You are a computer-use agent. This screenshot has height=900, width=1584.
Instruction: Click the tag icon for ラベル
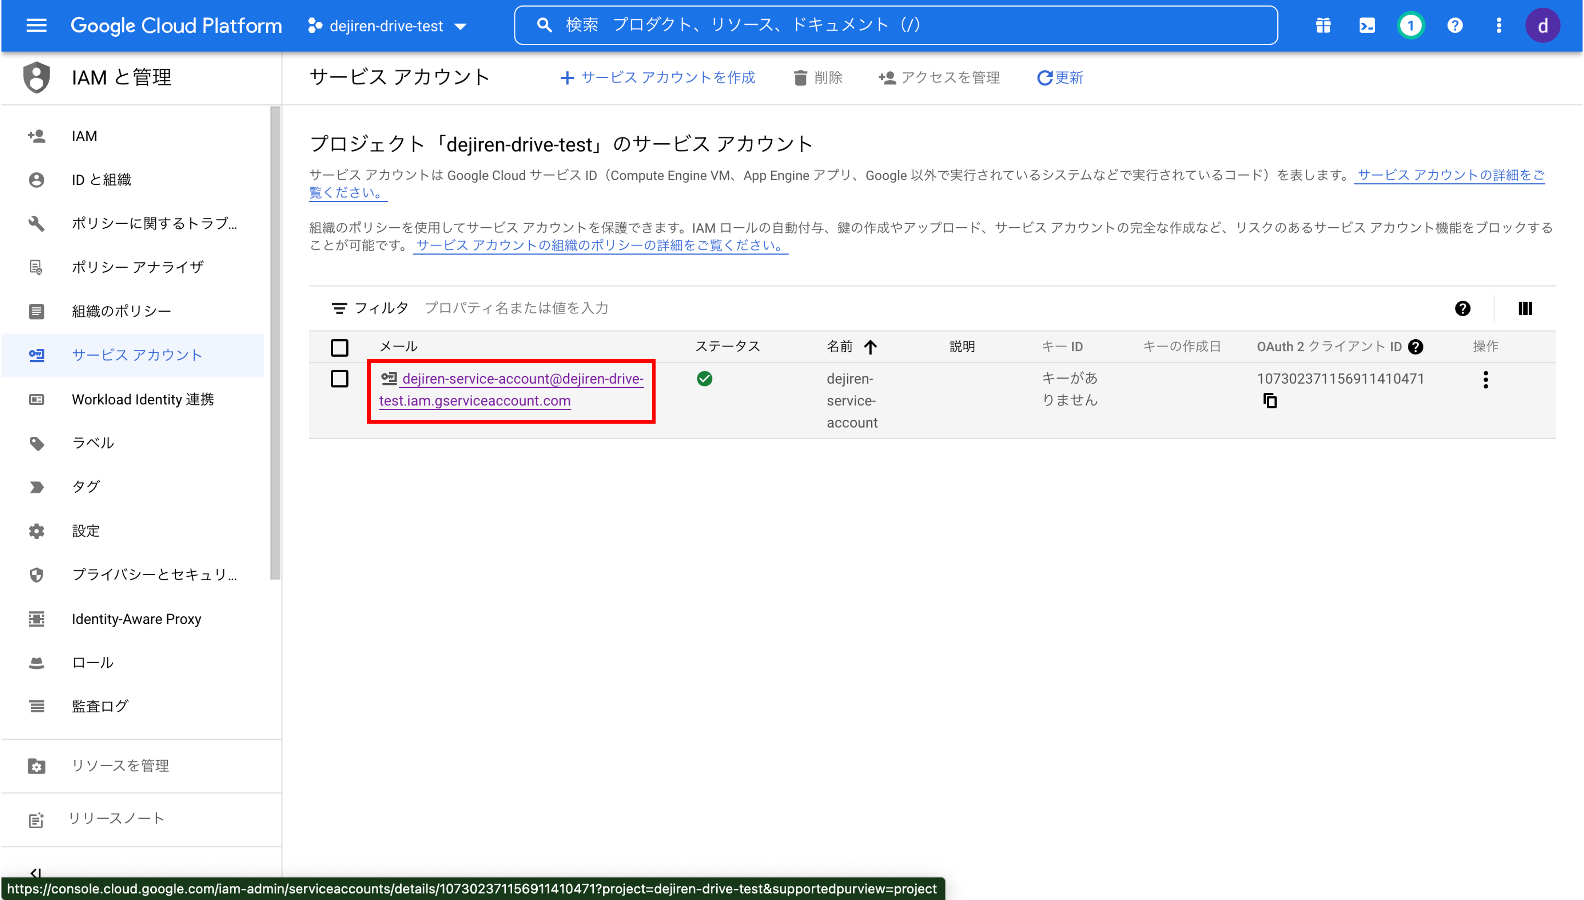click(x=36, y=443)
